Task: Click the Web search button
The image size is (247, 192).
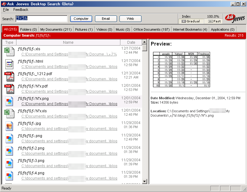Action: [x=130, y=19]
